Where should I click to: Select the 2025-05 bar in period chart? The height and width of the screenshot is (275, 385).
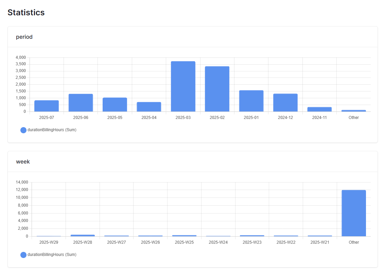(x=115, y=105)
